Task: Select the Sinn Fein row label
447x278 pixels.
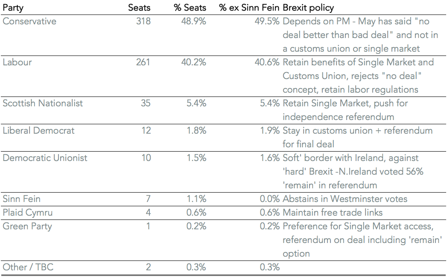Action: coord(22,199)
